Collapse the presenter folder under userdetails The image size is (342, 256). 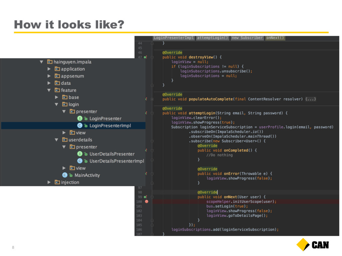pyautogui.click(x=64, y=147)
